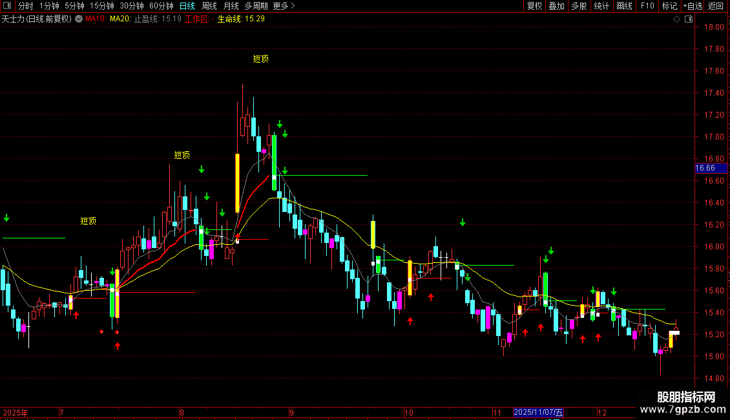Click month 8 on the time axis

tap(182, 412)
